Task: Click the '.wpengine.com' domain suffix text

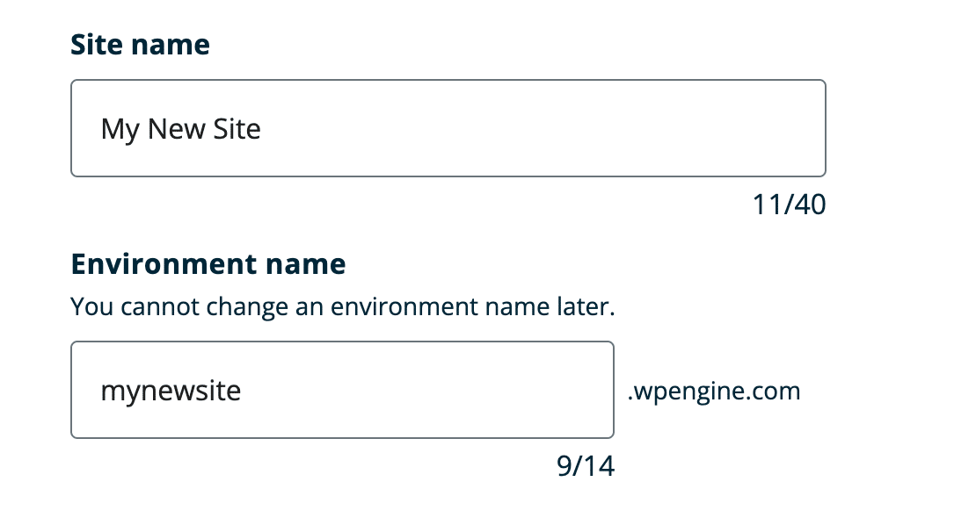Action: coord(713,391)
